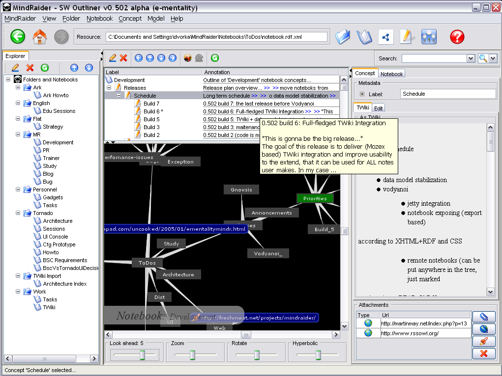The image size is (502, 376).
Task: Click the blue folder icon in main toolbar
Action: 342,37
